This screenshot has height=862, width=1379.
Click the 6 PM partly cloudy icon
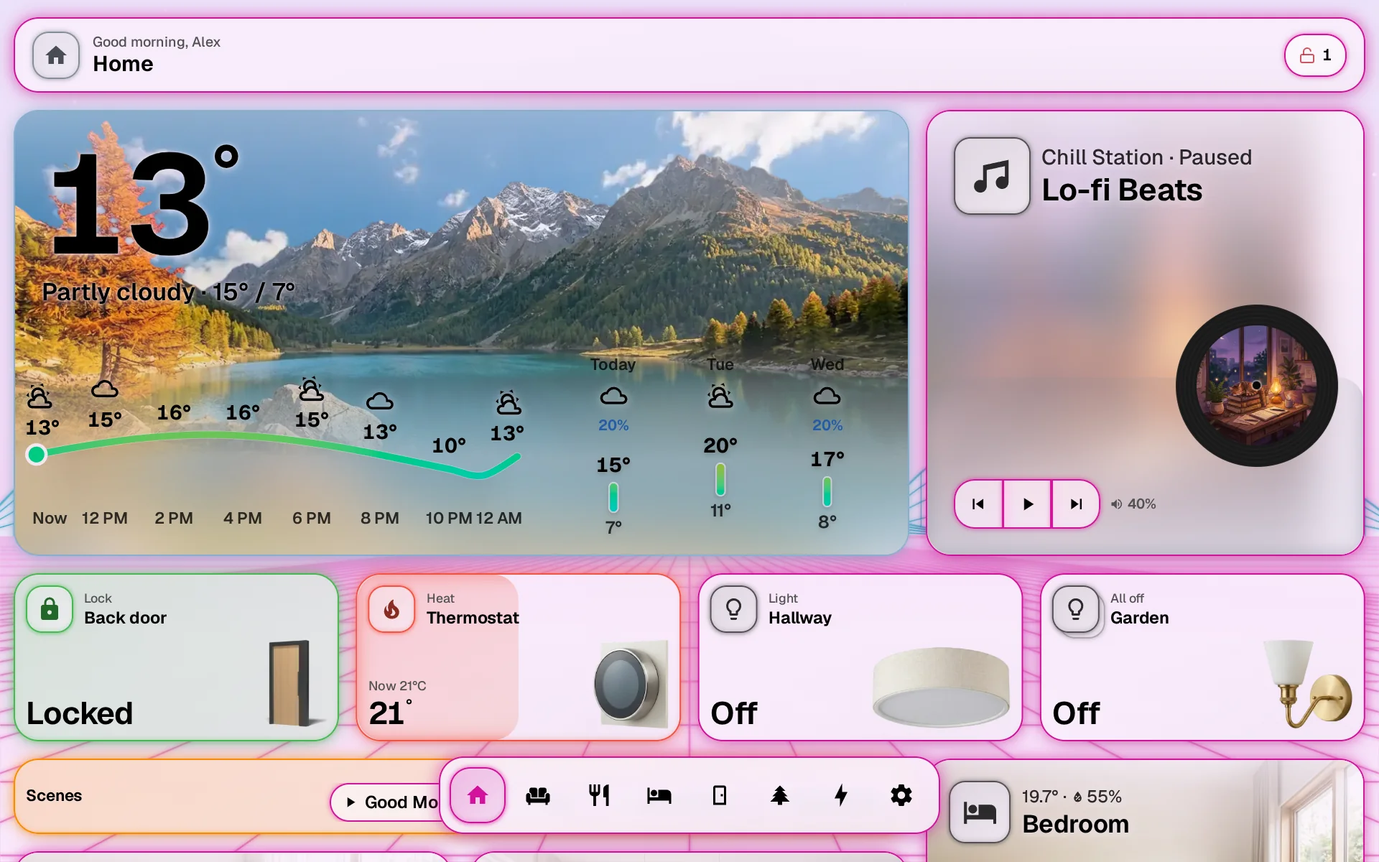[x=311, y=389]
